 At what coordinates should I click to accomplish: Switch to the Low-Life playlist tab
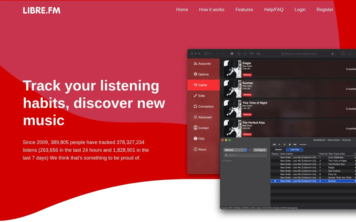point(295,150)
